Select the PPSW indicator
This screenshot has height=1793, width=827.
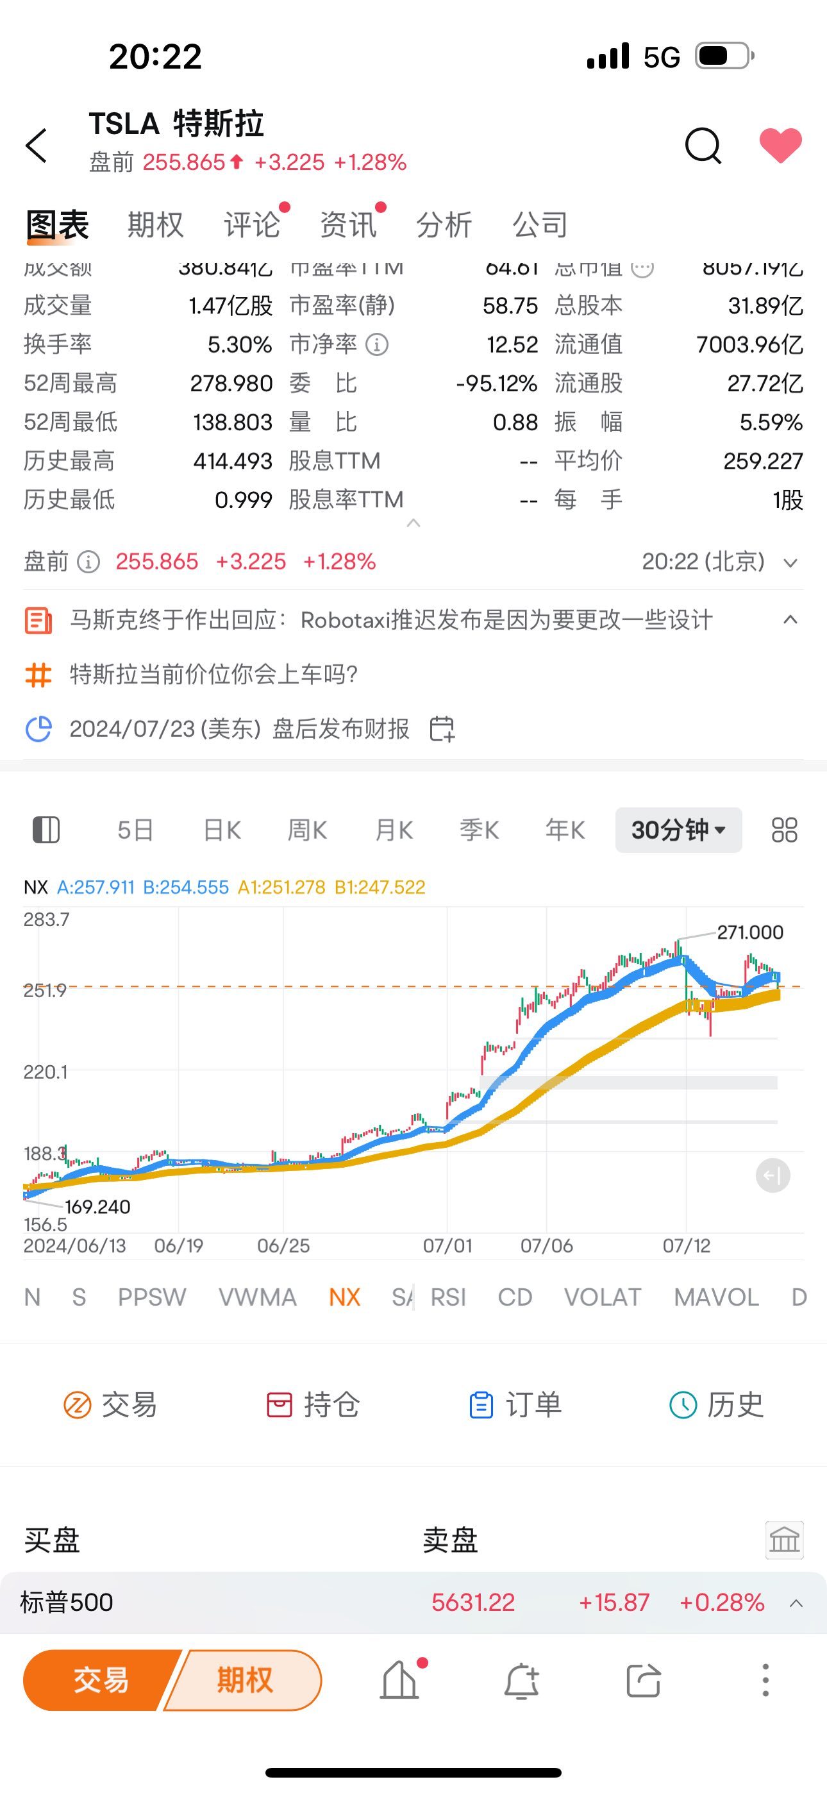pyautogui.click(x=152, y=1297)
